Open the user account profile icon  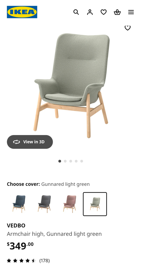pos(90,12)
